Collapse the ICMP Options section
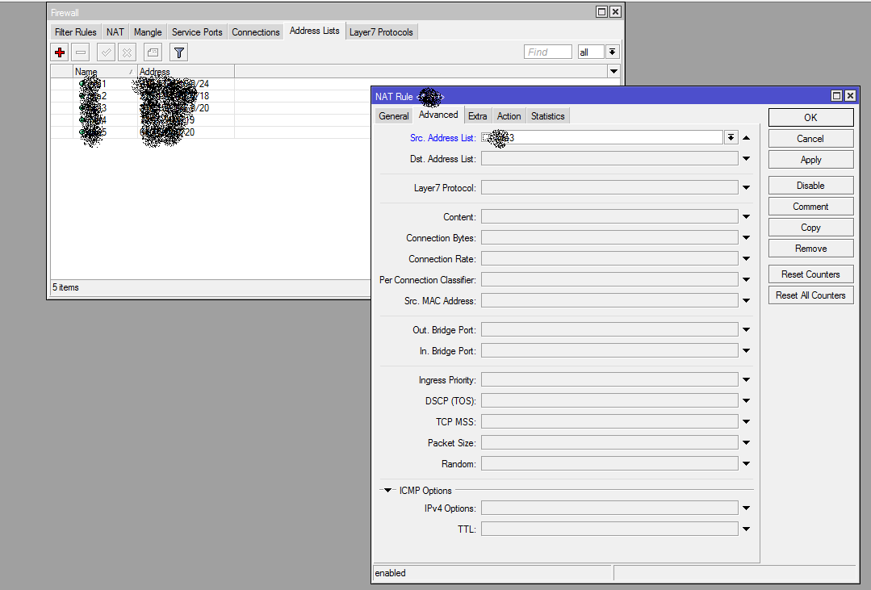Image resolution: width=871 pixels, height=590 pixels. pos(388,491)
